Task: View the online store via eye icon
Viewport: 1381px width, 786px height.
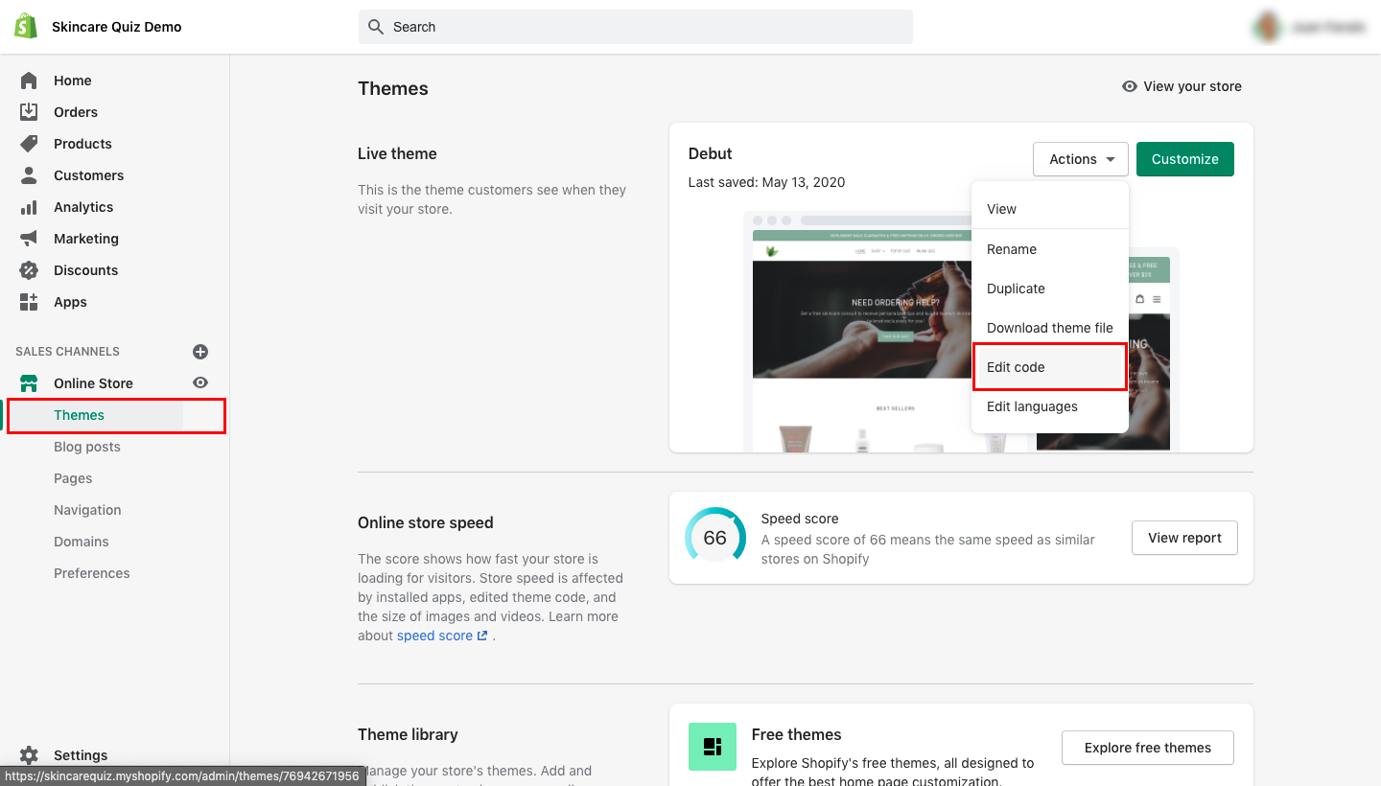Action: click(200, 382)
